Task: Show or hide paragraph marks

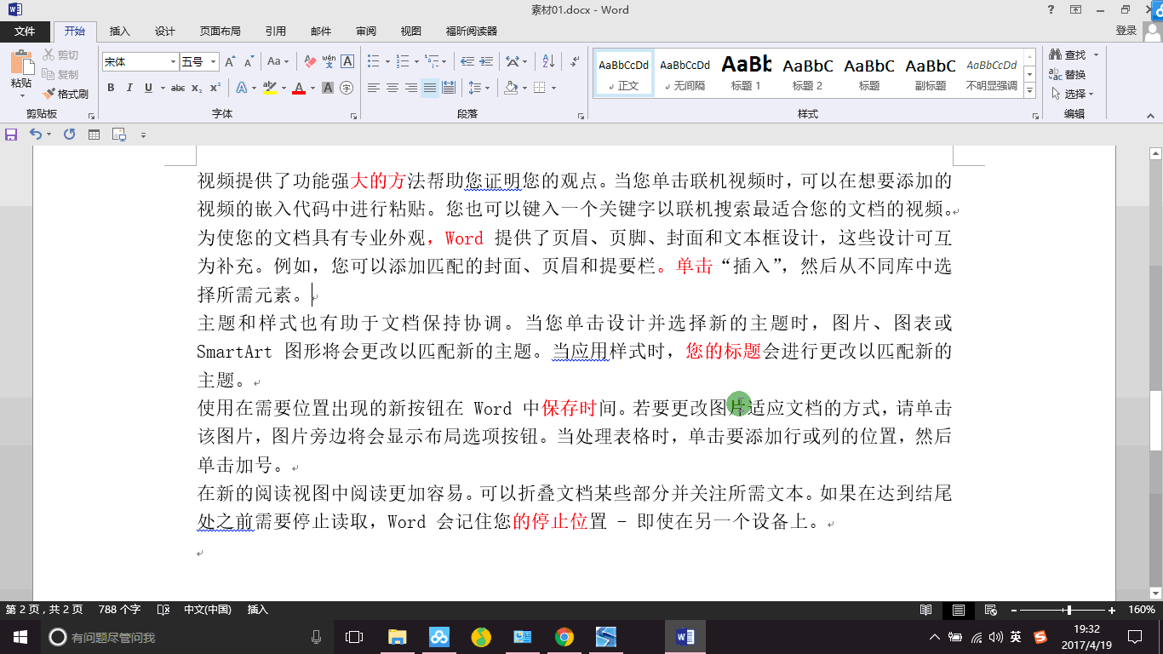Action: pyautogui.click(x=575, y=61)
